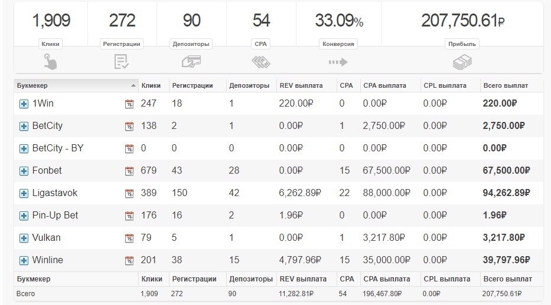Expand the Vulkan bookmaker row
Screen dimensions: 551x305
[x=24, y=238]
